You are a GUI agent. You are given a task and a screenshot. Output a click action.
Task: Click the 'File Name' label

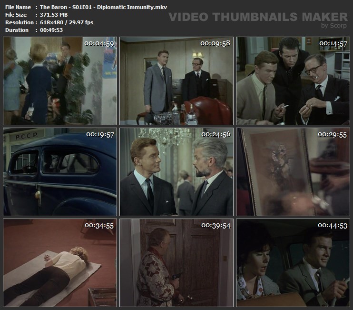18,7
